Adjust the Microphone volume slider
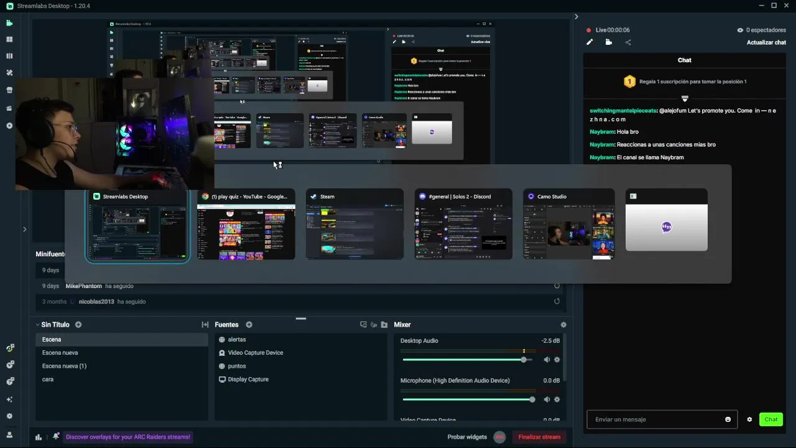 [468, 399]
